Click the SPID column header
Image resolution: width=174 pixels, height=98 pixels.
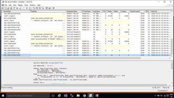point(148,11)
